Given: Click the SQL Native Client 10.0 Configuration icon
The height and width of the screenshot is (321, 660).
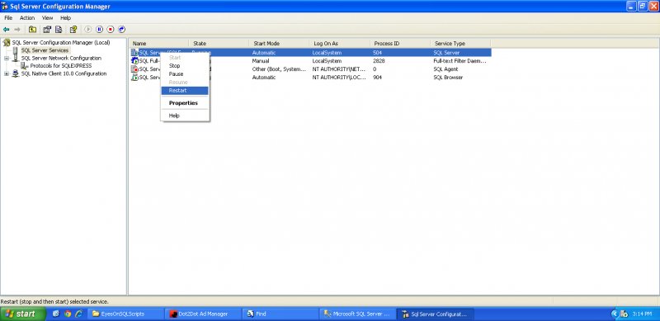Looking at the screenshot, I should coord(16,73).
